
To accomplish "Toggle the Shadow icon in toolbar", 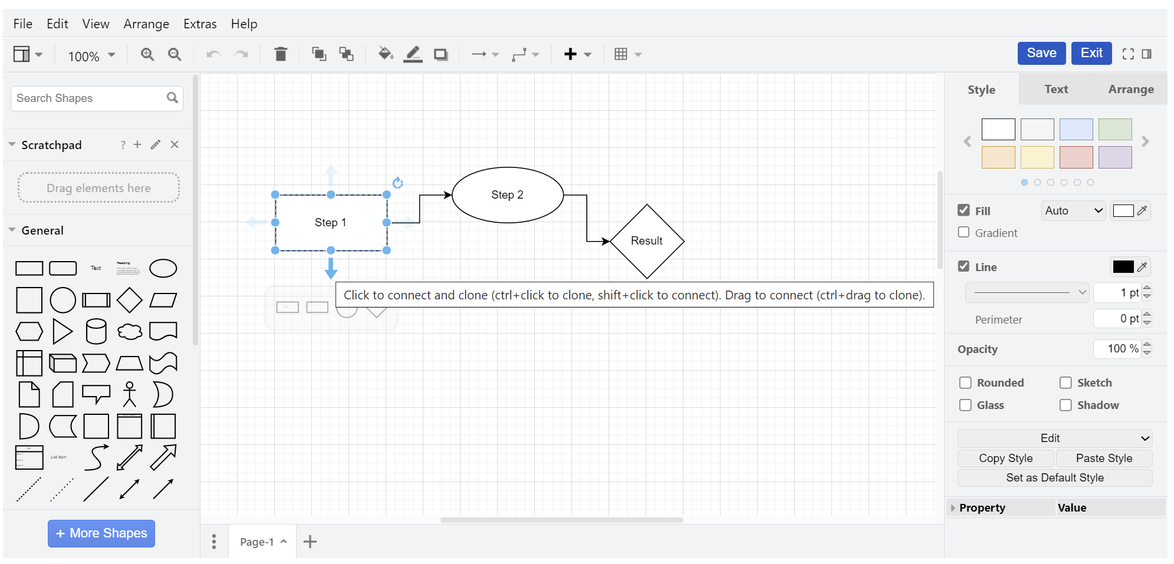I will [440, 55].
